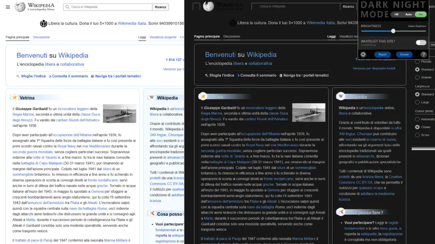The width and height of the screenshot is (435, 244).
Task: Choose the Largo width setting
Action: coord(418,103)
